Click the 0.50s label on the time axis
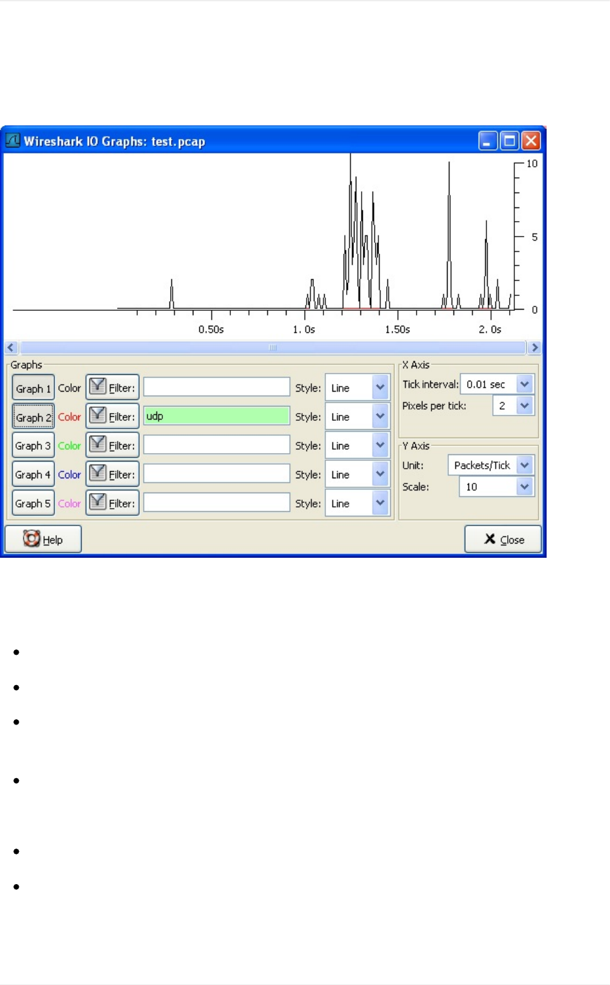 (x=212, y=330)
